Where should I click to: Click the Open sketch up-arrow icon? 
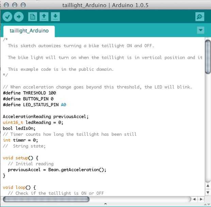pos(44,17)
